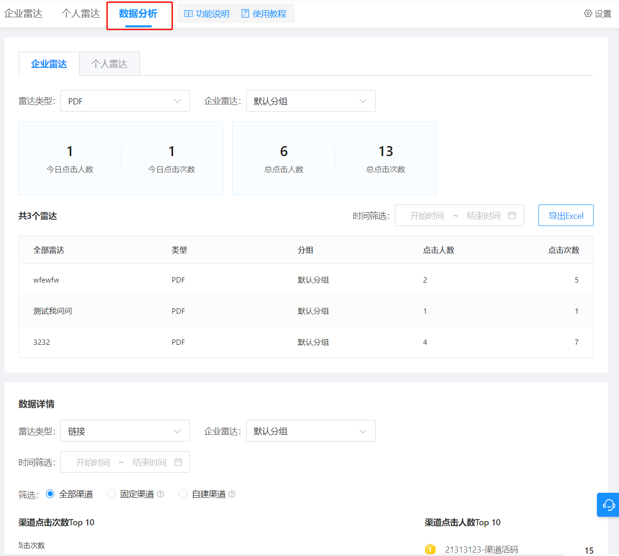Click the 点击人数 column header
This screenshot has width=619, height=556.
[438, 250]
